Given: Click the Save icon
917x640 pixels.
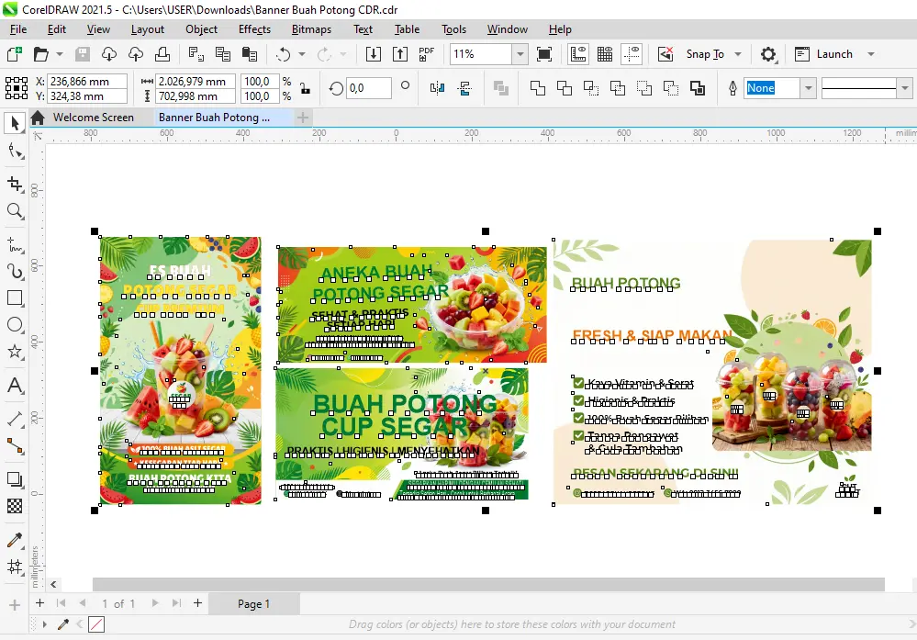Looking at the screenshot, I should pos(83,54).
